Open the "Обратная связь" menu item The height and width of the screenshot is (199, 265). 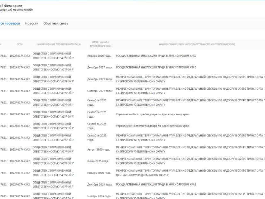(x=56, y=23)
